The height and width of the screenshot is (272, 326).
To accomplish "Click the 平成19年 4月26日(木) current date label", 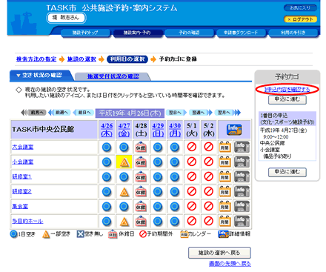I will pyautogui.click(x=130, y=113).
